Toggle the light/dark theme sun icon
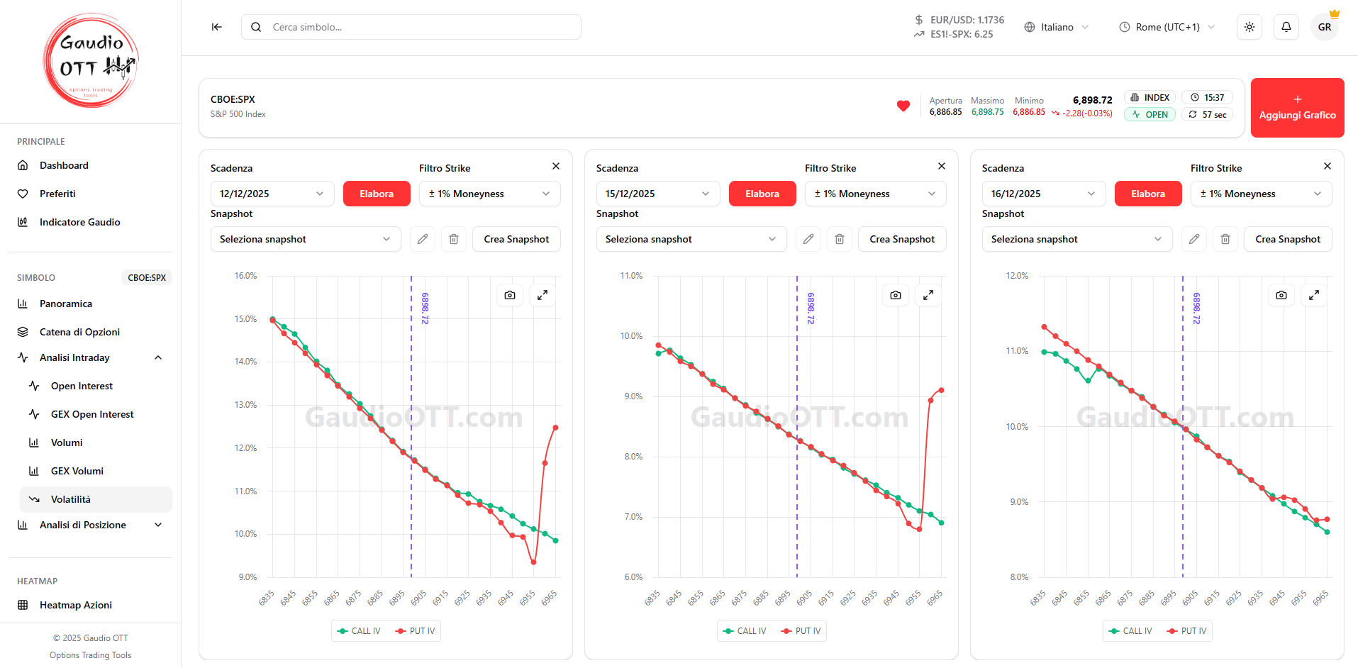 [x=1249, y=27]
